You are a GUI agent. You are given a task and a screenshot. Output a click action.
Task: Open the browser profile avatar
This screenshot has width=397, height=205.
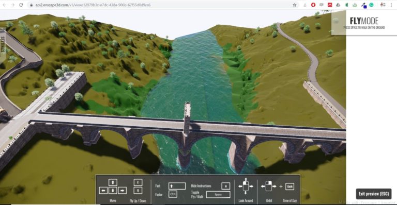(383, 5)
